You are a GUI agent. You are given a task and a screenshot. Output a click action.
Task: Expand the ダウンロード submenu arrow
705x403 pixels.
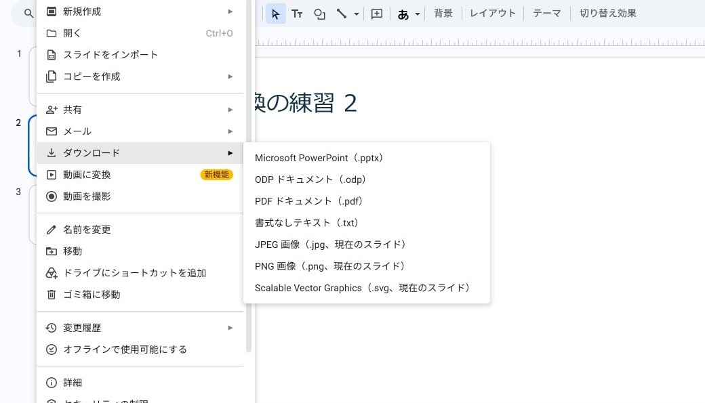pyautogui.click(x=230, y=153)
